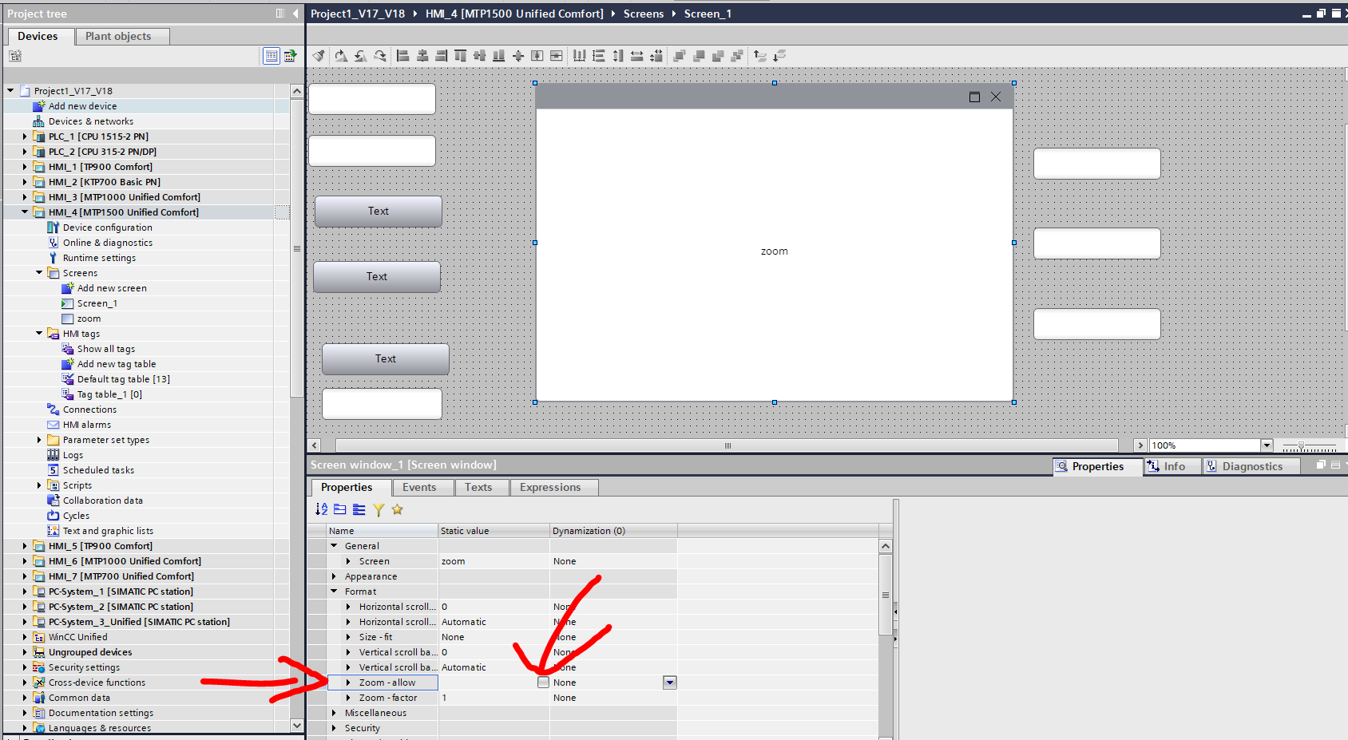Collapse the Project tree pane arrow

click(x=295, y=14)
